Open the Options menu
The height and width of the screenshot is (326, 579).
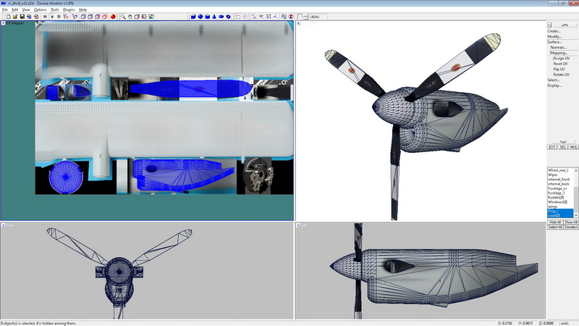point(40,9)
